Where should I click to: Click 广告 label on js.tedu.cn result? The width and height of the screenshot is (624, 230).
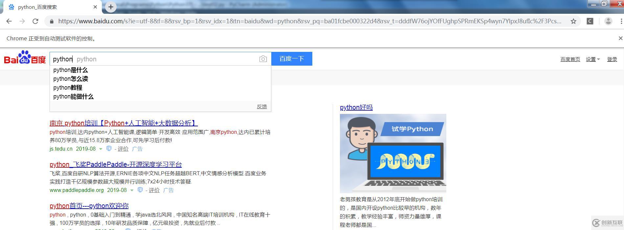pos(137,149)
